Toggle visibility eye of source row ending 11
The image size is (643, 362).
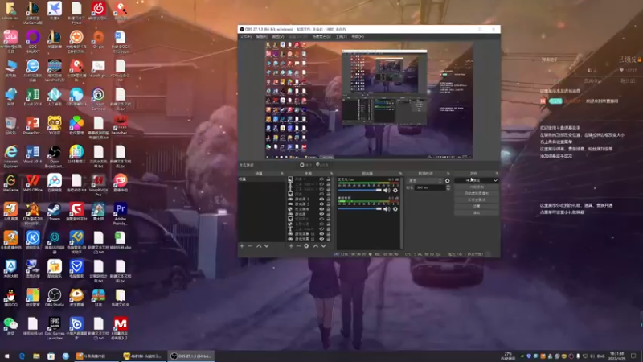[x=321, y=239]
